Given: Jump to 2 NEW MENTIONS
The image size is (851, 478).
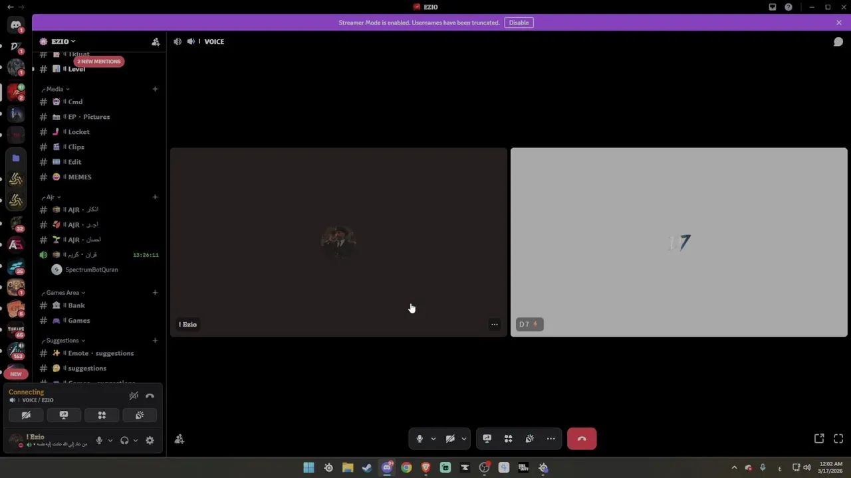Looking at the screenshot, I should pyautogui.click(x=98, y=61).
